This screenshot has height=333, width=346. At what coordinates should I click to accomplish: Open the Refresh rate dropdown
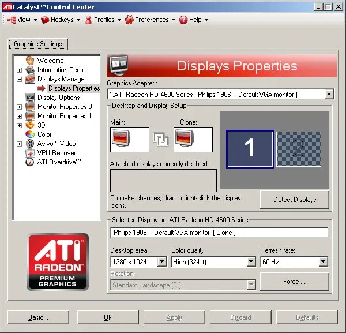tap(324, 261)
